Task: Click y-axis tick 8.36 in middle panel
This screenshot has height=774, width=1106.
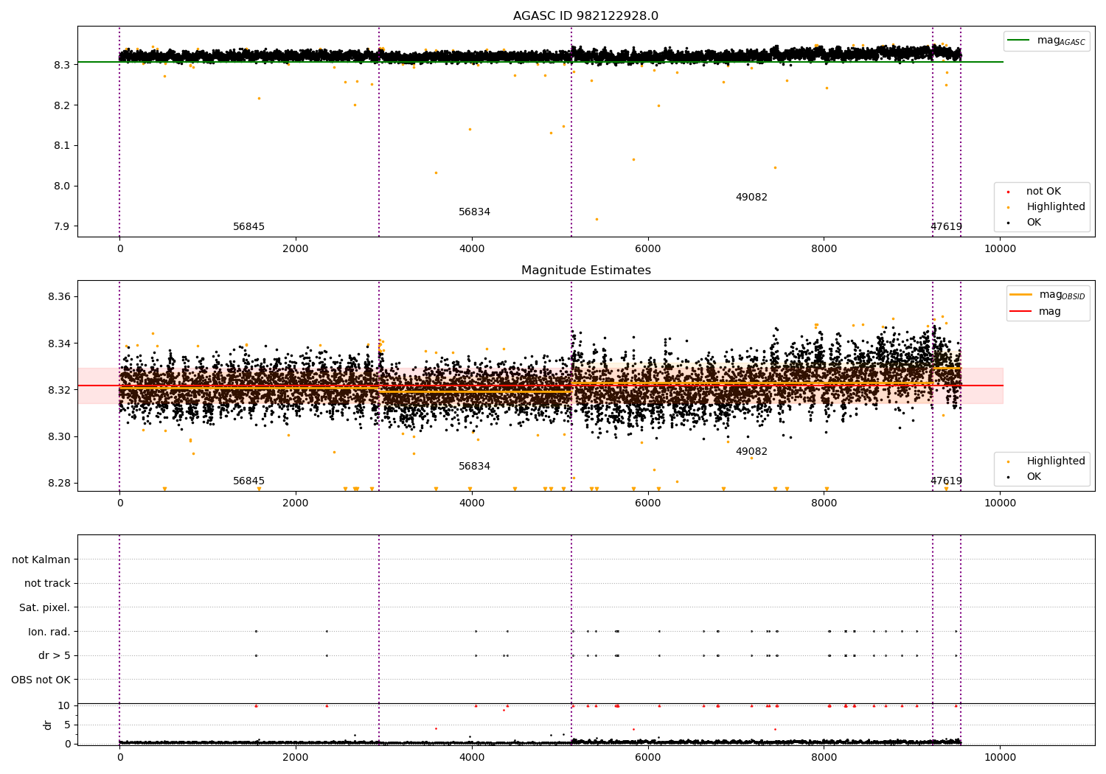Action: coord(59,297)
